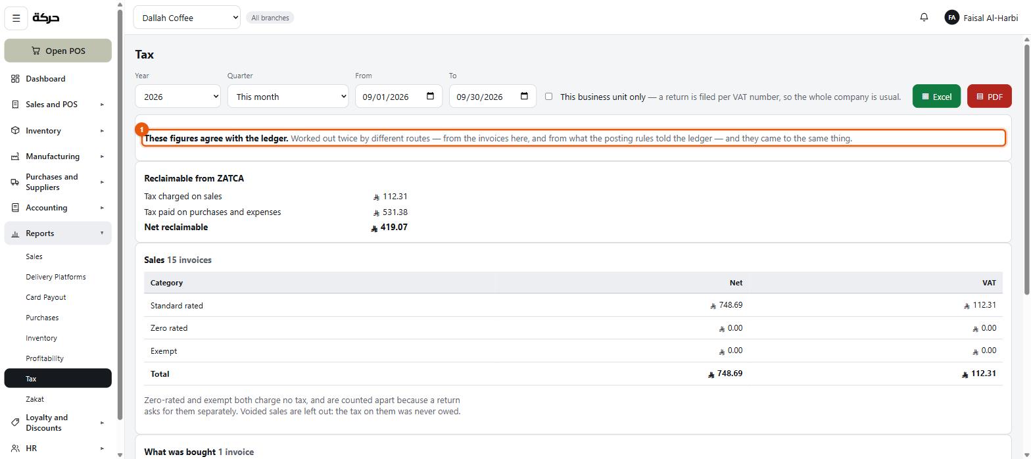Image resolution: width=1031 pixels, height=459 pixels.
Task: Open notifications bell icon
Action: (x=924, y=18)
